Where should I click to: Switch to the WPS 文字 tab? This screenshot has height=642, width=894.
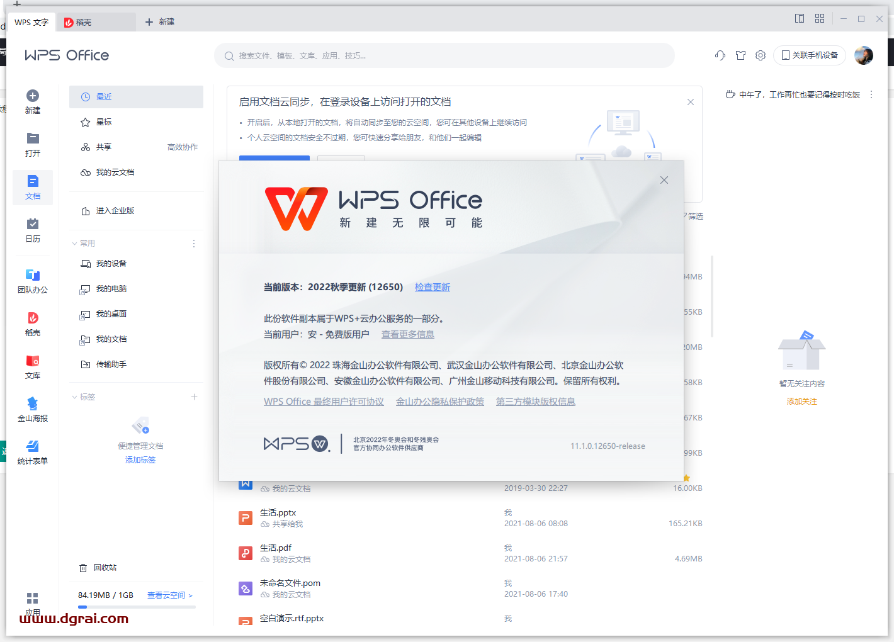(31, 22)
